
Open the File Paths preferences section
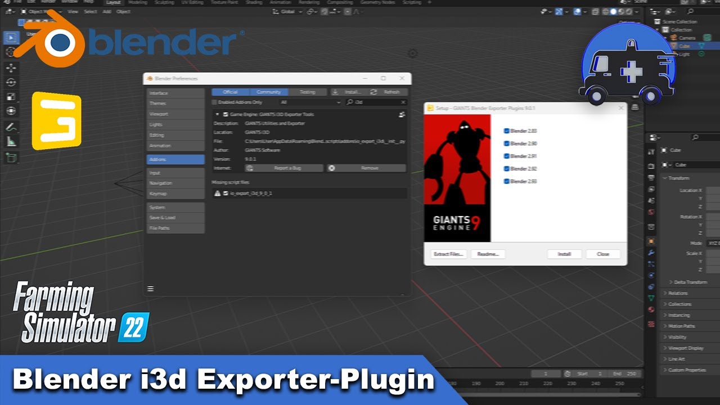click(175, 228)
